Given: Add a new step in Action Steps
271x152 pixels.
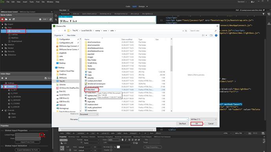Looking at the screenshot, I should point(2,78).
